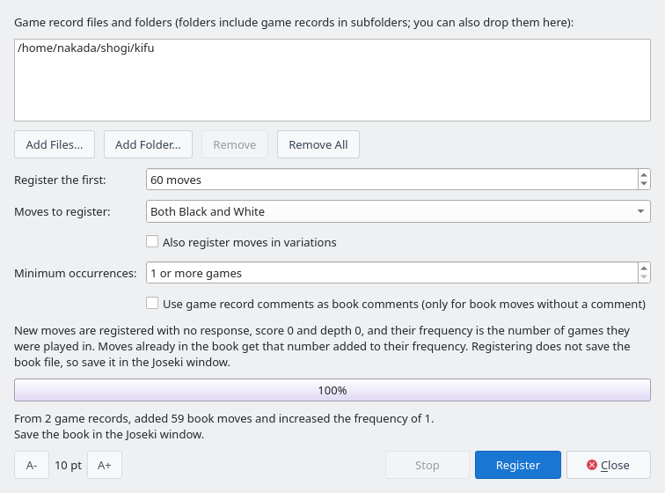Click the 1 or more games field

click(391, 273)
